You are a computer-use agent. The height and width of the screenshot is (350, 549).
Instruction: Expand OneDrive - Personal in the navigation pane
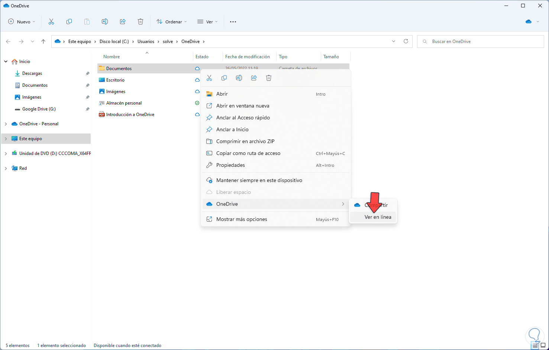pos(6,124)
